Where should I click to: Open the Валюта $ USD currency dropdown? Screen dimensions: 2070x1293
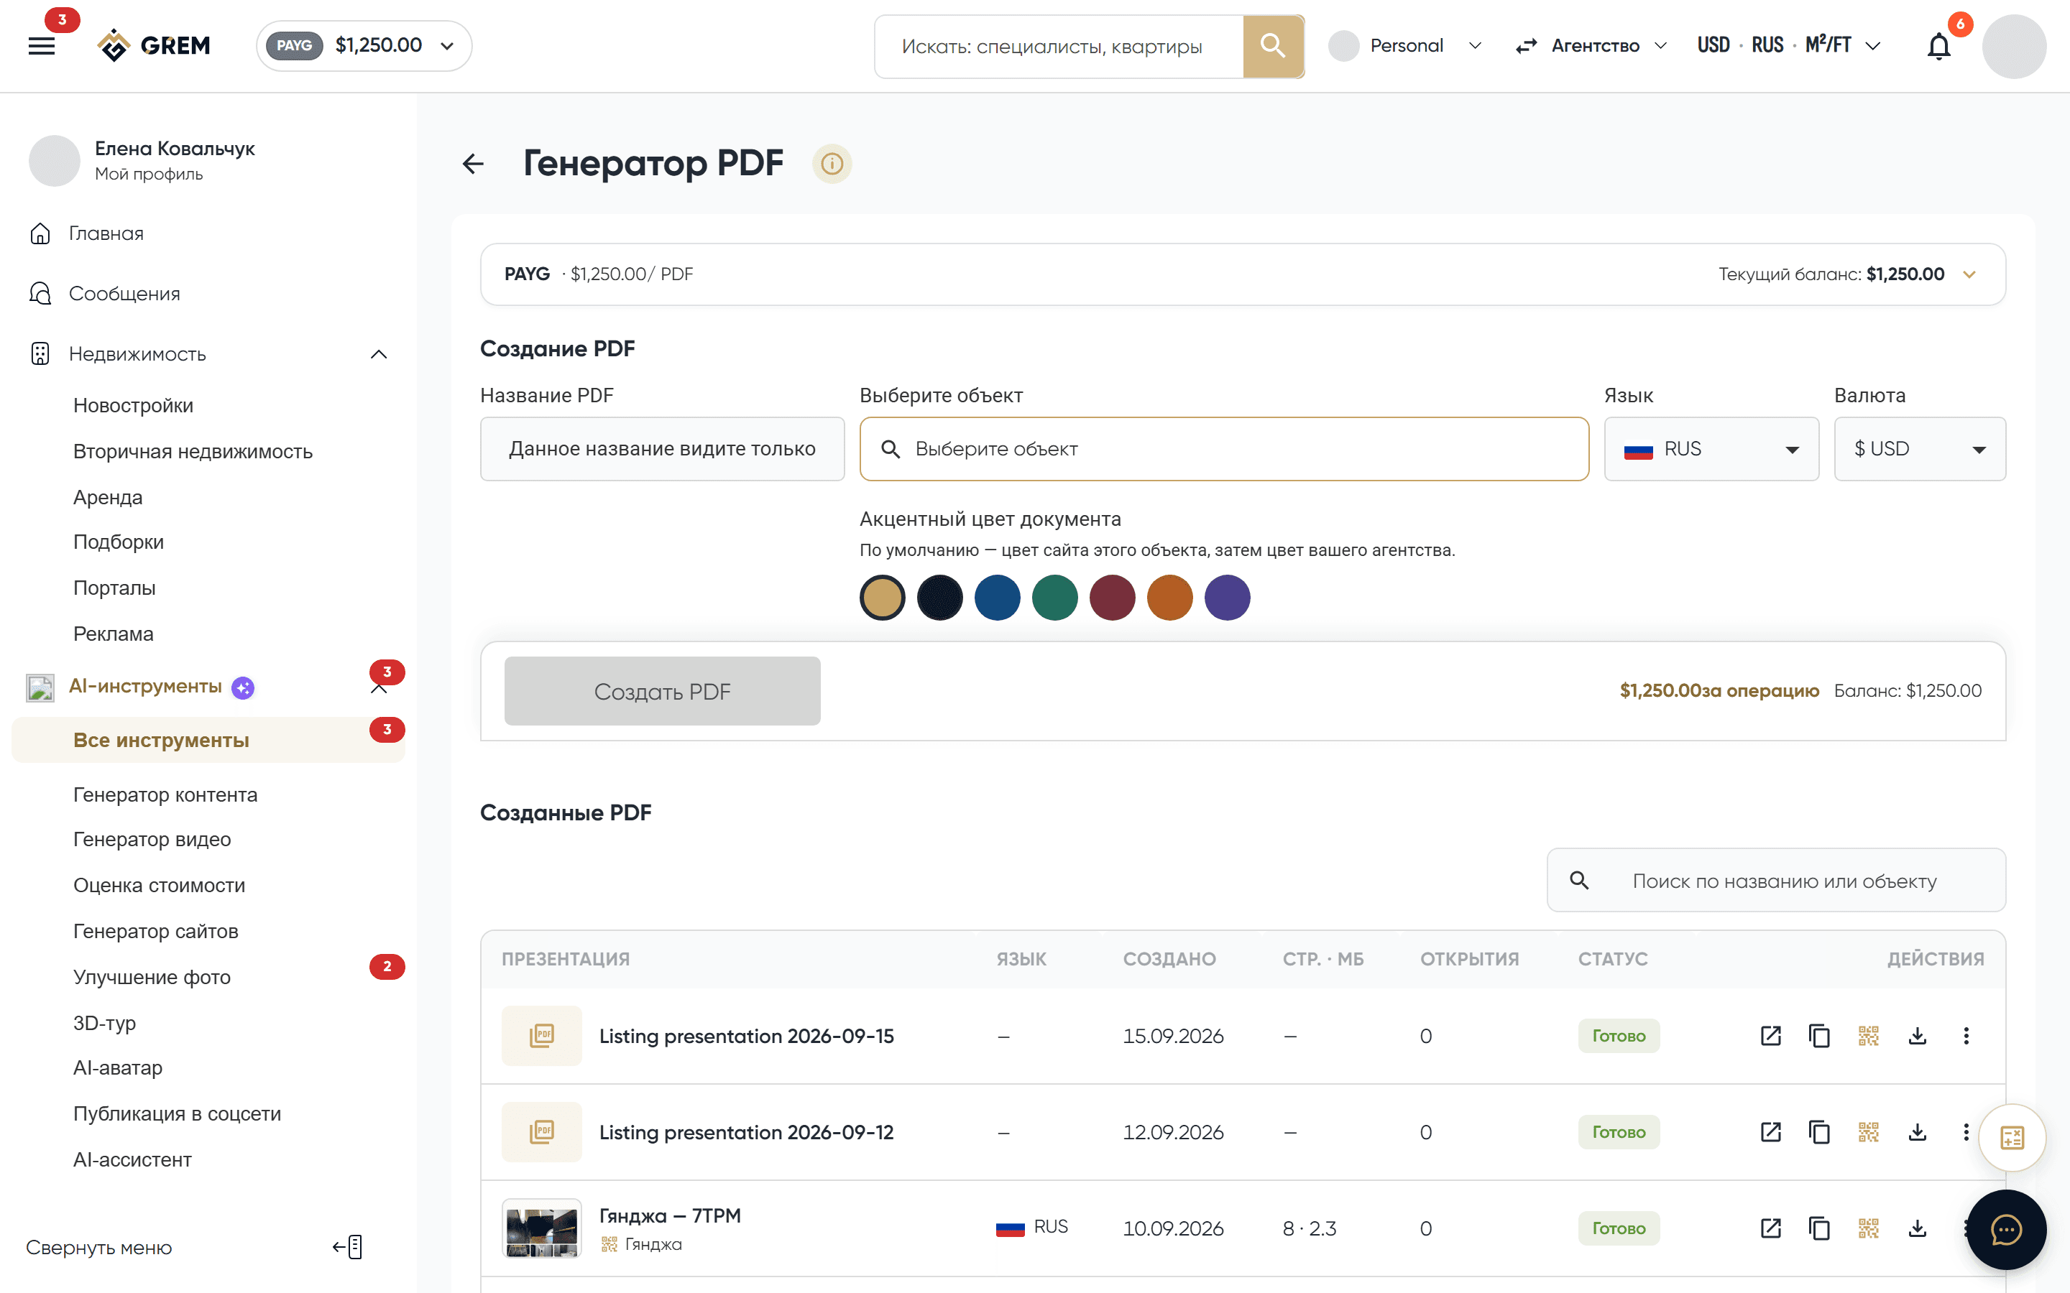(x=1920, y=449)
